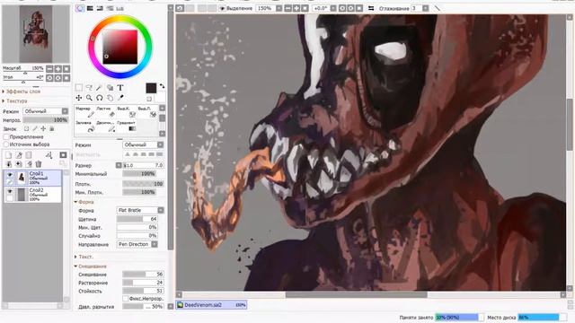Expand the Текстура section

[14, 100]
